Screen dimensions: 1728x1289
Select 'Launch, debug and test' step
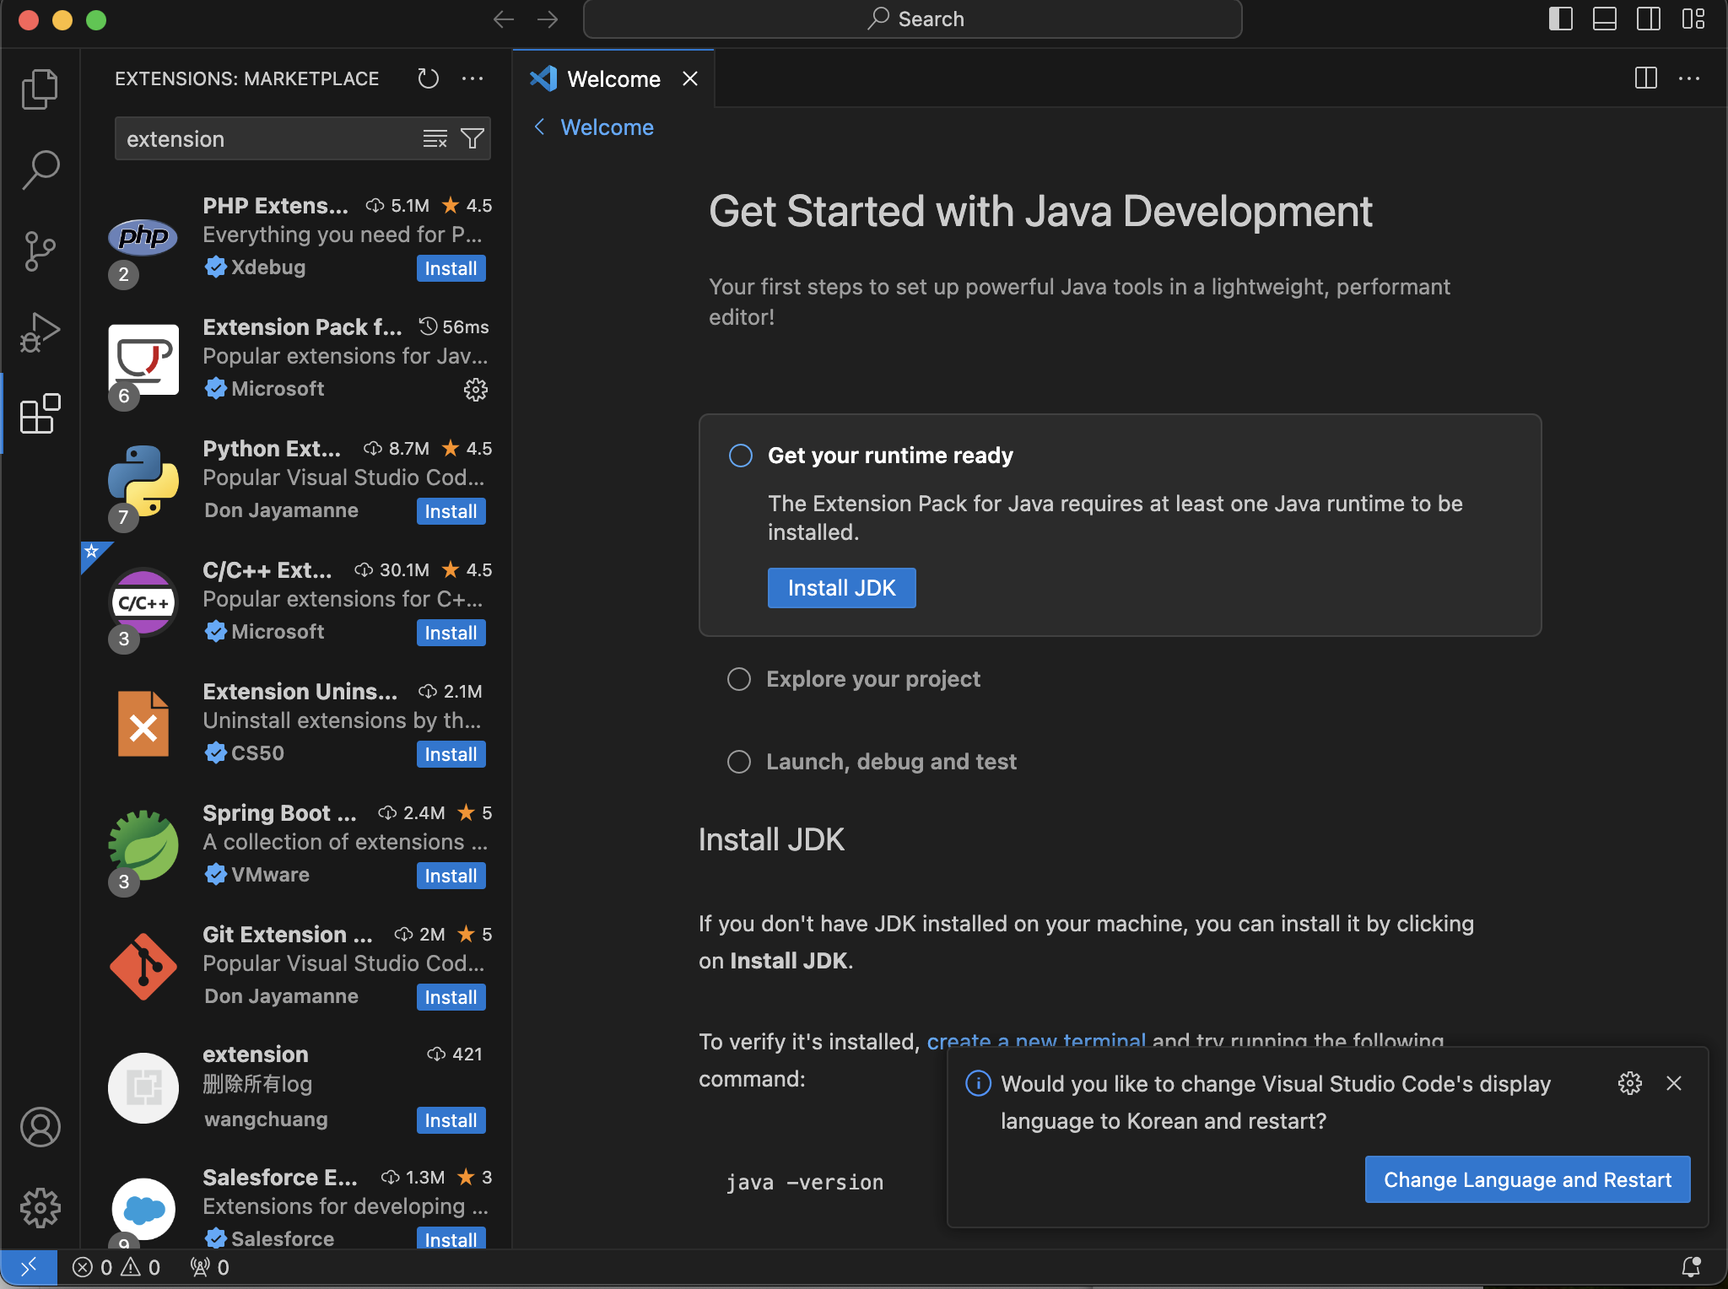872,762
